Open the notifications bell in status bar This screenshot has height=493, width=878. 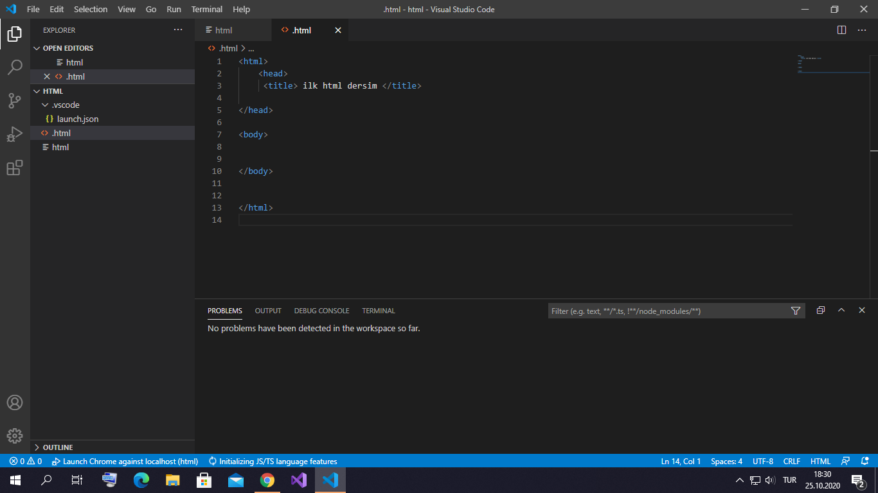[865, 461]
